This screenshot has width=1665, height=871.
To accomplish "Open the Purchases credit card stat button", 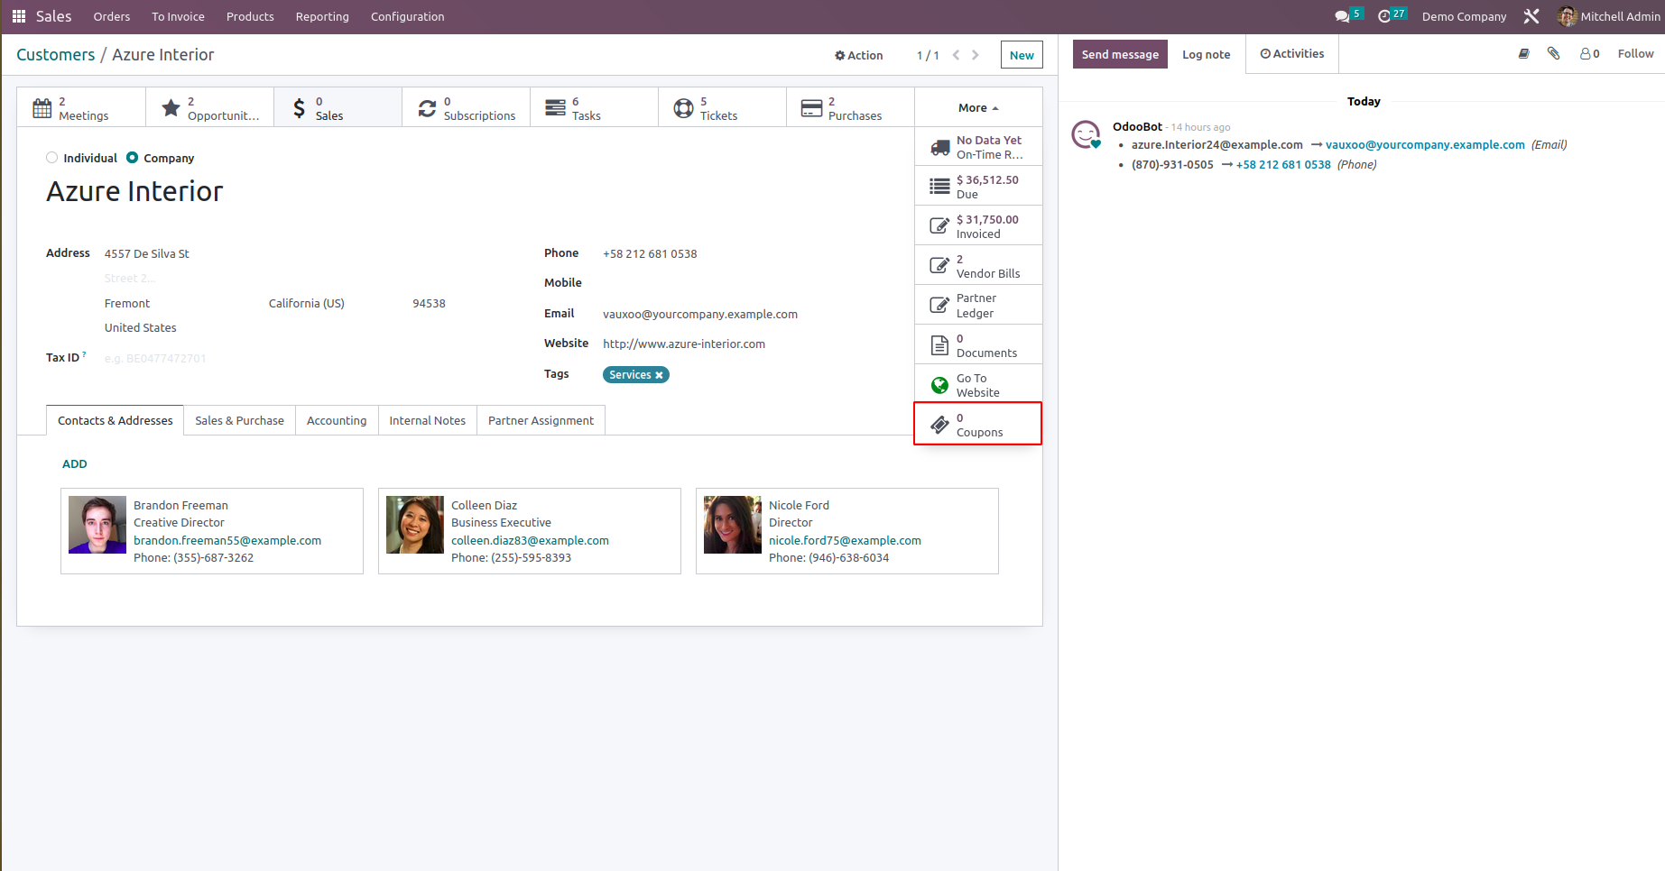I will [x=850, y=108].
